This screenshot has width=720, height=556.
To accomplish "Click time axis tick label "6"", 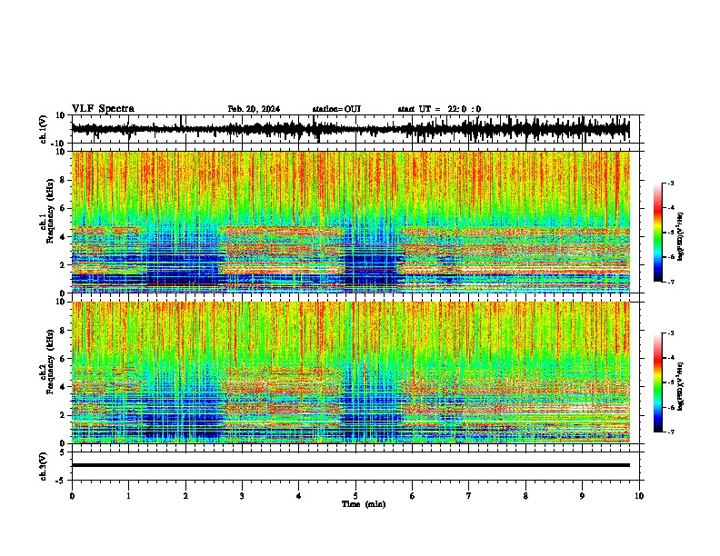I will coord(412,496).
